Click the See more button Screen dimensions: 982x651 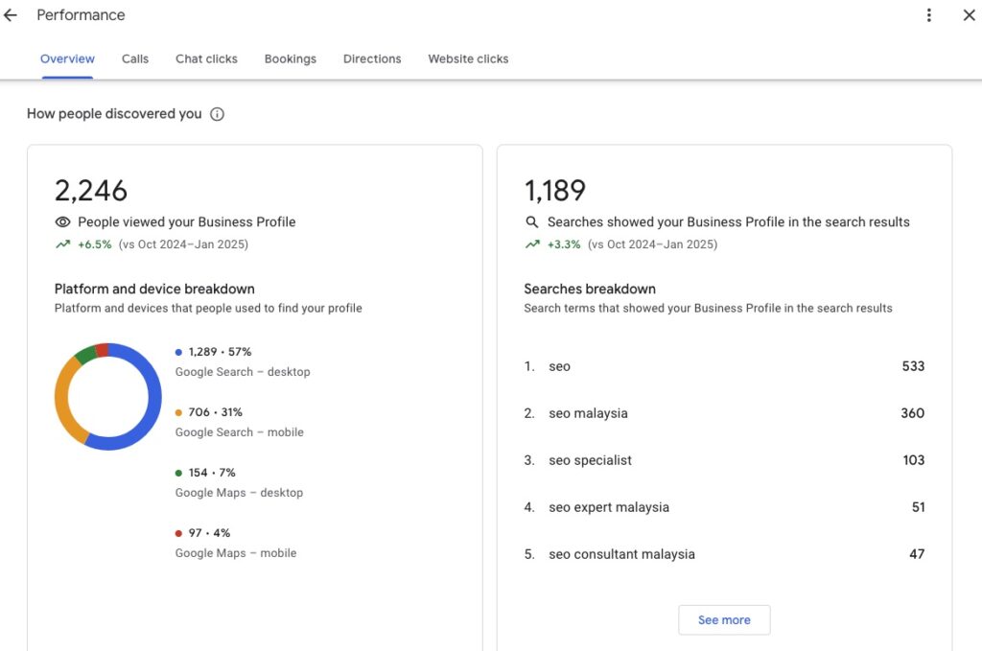point(724,619)
